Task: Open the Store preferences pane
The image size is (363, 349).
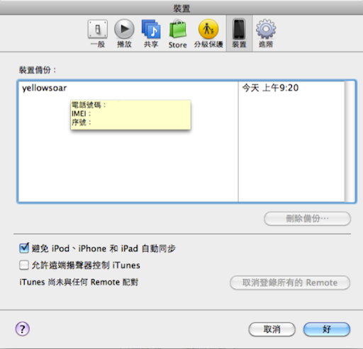Action: pos(178,33)
